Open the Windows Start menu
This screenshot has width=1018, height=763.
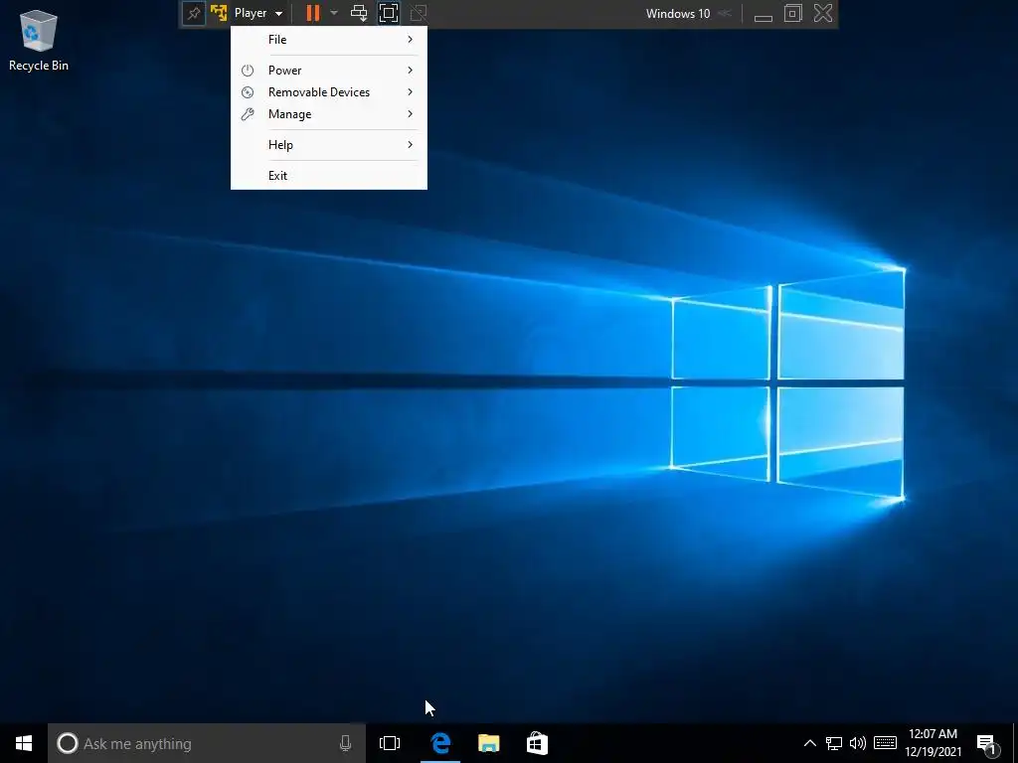click(24, 743)
